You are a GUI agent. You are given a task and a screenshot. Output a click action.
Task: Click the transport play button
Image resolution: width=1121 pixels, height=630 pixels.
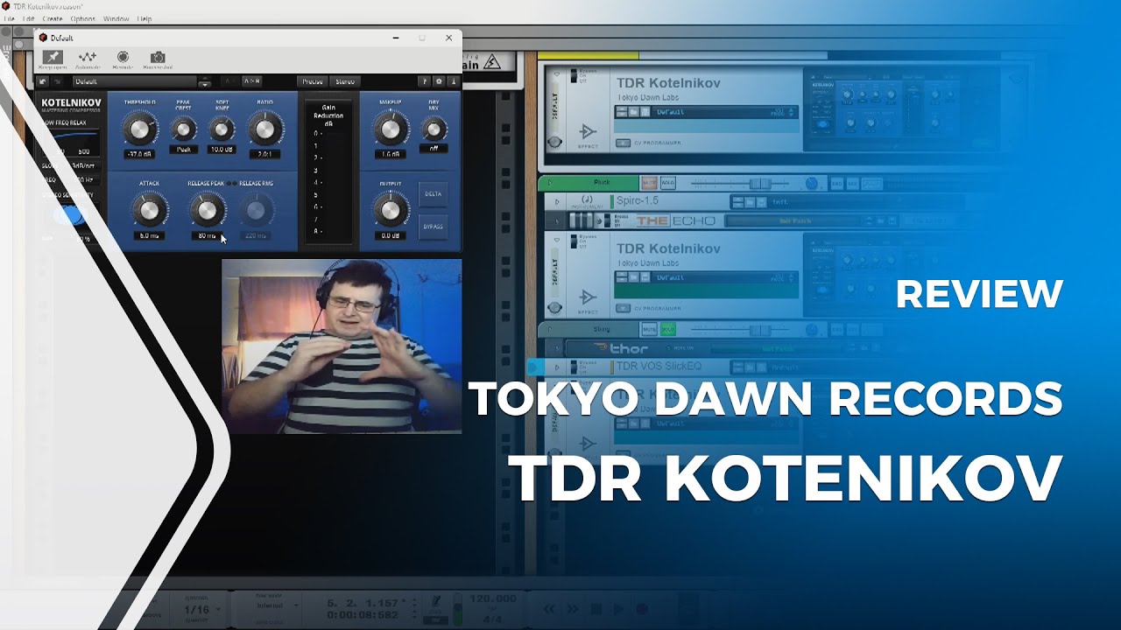(618, 609)
